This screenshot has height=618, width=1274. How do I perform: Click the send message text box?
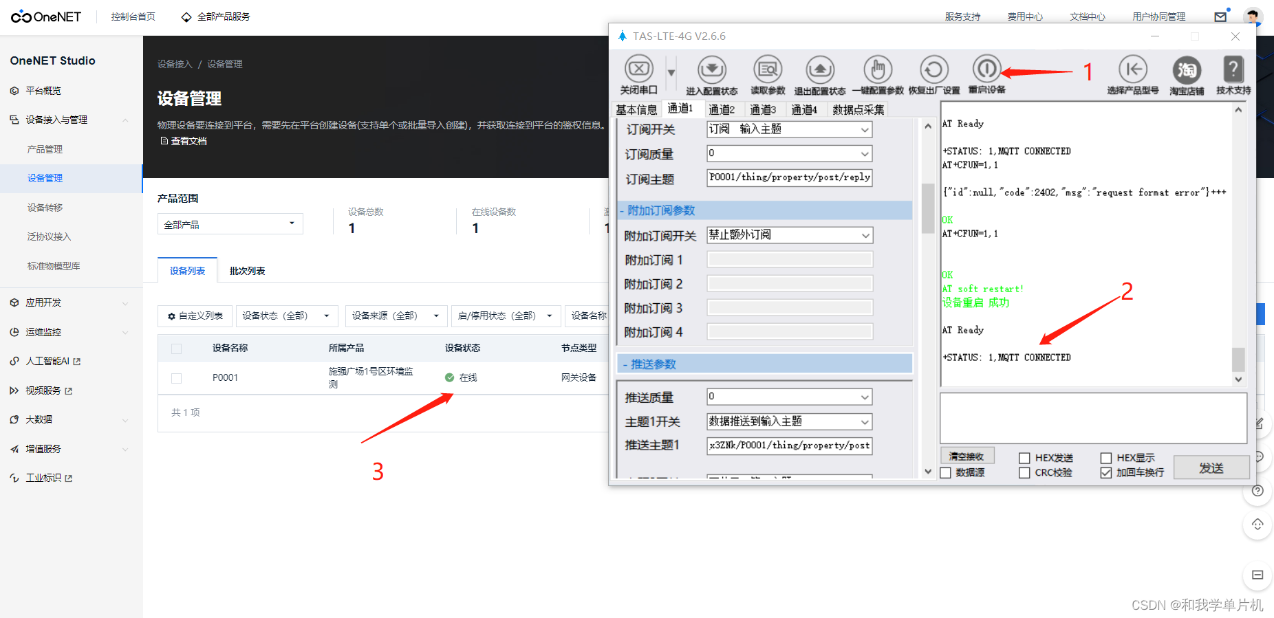[x=1094, y=418]
